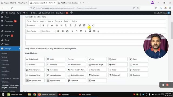Click New in WordPress admin bar
The image size is (173, 97).
click(x=34, y=13)
